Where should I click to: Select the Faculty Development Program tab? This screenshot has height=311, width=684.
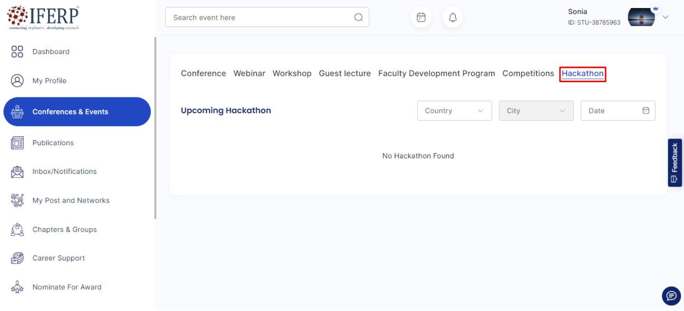pyautogui.click(x=436, y=74)
